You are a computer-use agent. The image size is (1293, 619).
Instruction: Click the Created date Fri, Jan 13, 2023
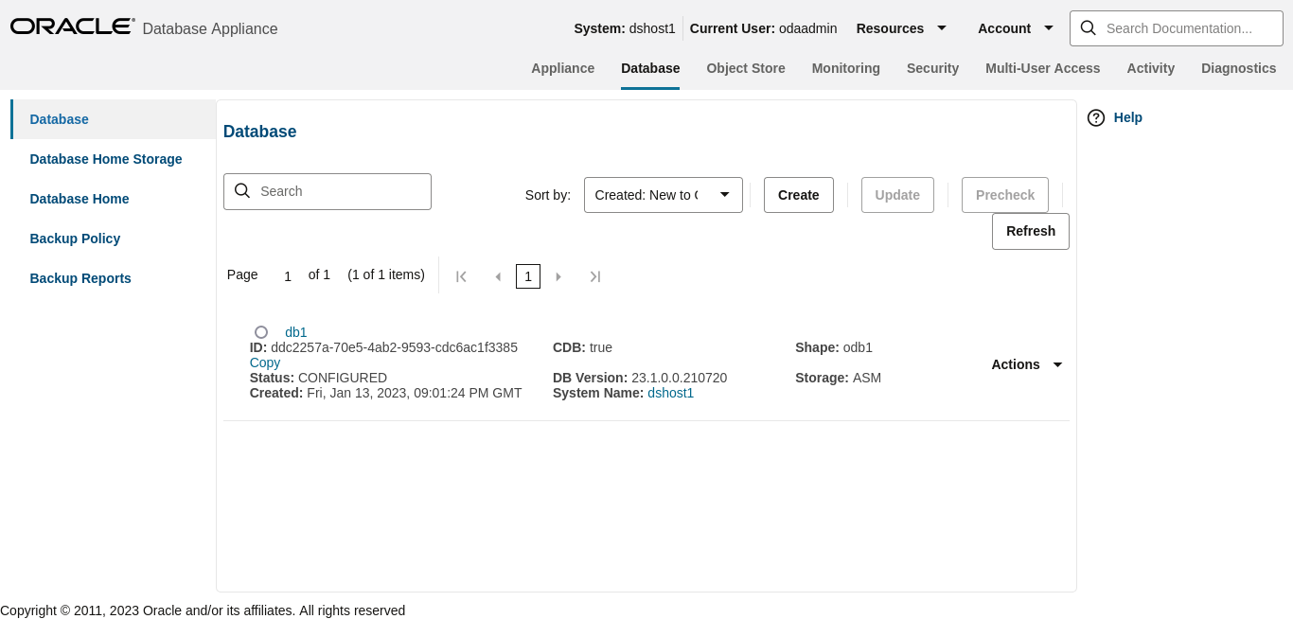(x=415, y=393)
